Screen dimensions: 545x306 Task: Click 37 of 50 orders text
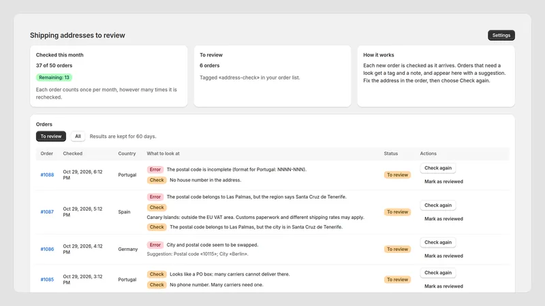(x=54, y=65)
